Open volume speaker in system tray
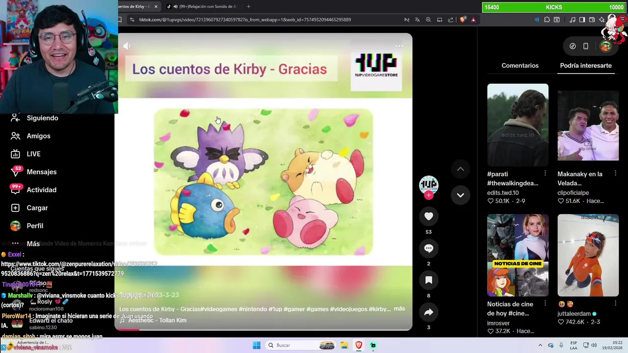628x353 pixels. click(x=594, y=345)
